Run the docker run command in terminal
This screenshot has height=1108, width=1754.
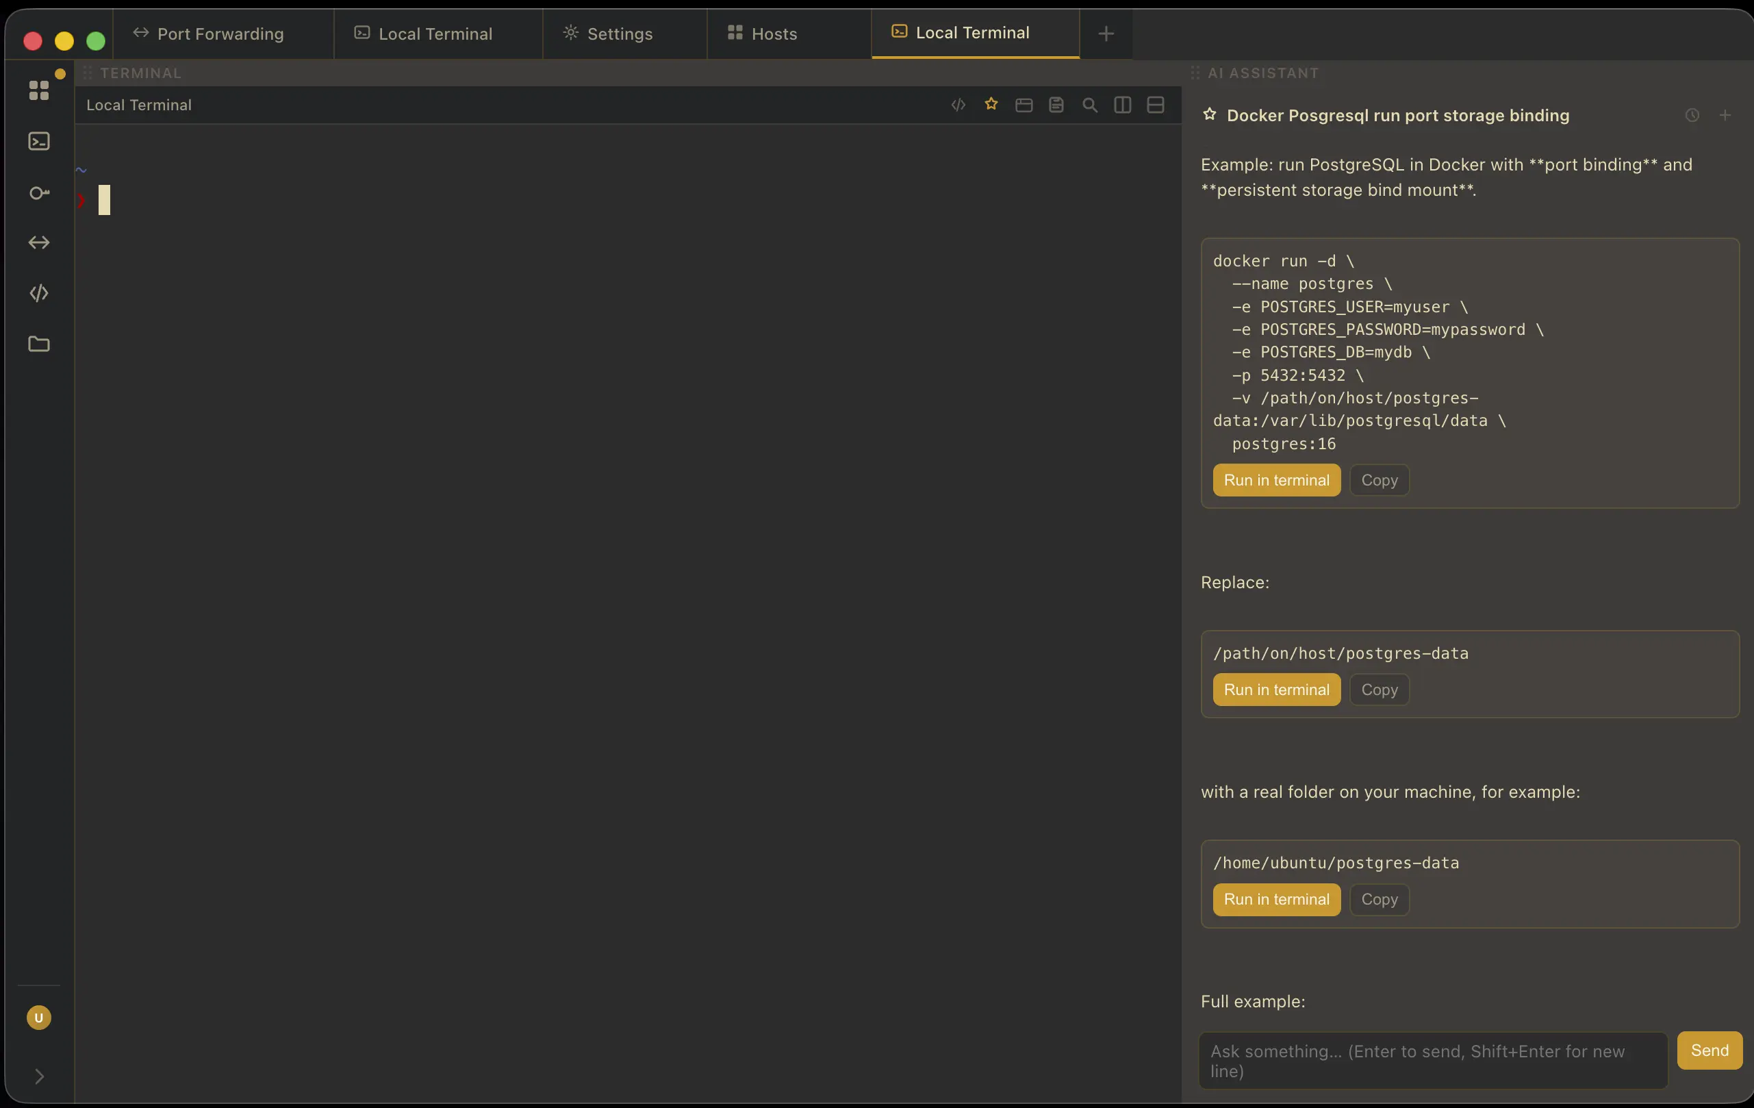tap(1276, 480)
